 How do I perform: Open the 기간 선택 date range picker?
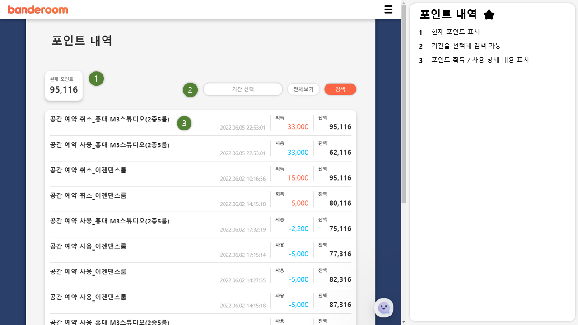click(242, 89)
